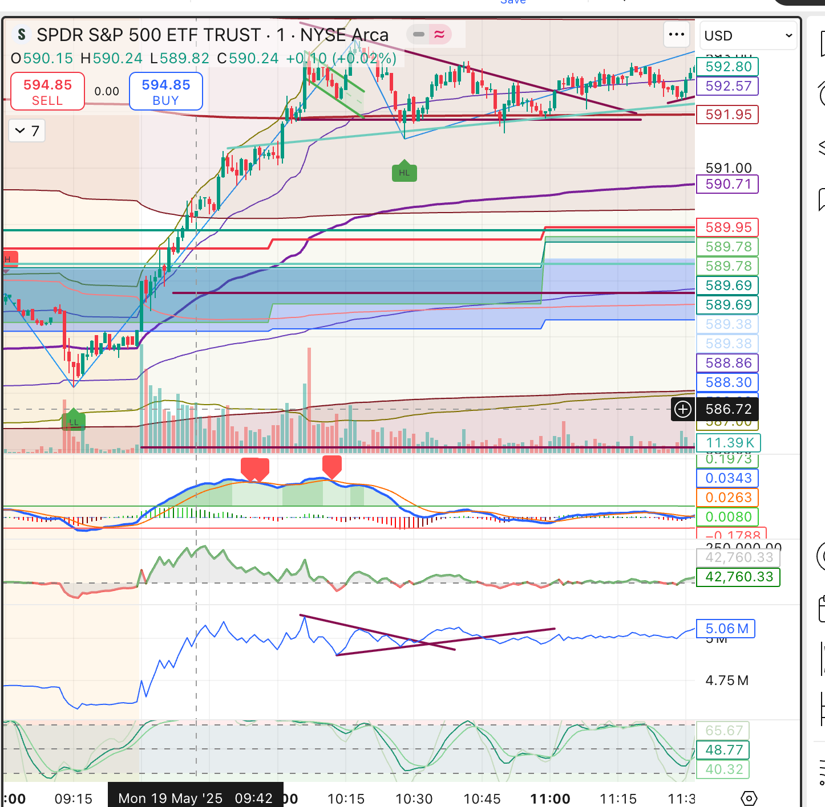The width and height of the screenshot is (825, 807).
Task: Click the dark red 591.95 price label
Action: (x=728, y=115)
